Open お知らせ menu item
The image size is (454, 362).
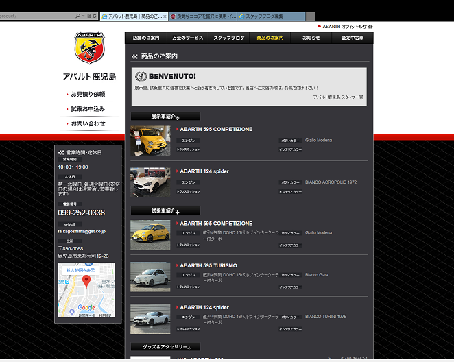[x=311, y=38]
